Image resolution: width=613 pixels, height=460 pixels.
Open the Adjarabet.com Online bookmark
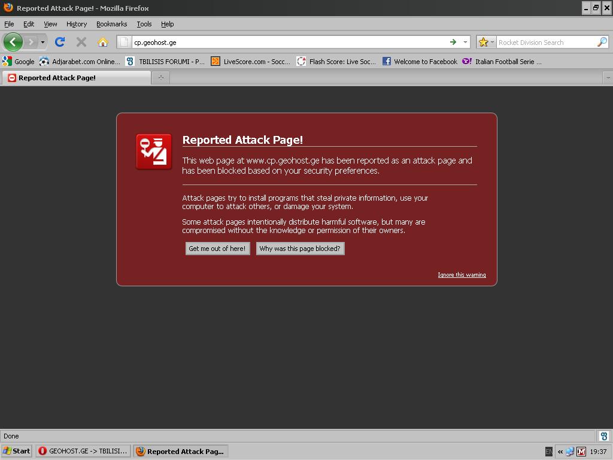tap(80, 62)
